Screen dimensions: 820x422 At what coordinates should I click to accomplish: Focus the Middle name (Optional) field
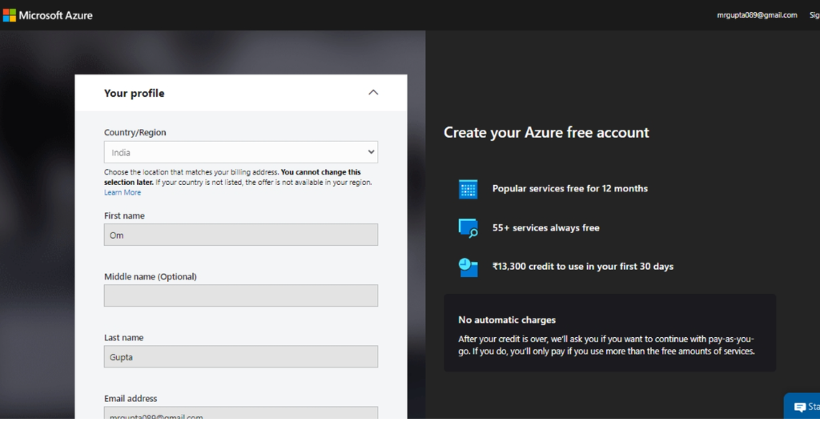click(x=240, y=295)
